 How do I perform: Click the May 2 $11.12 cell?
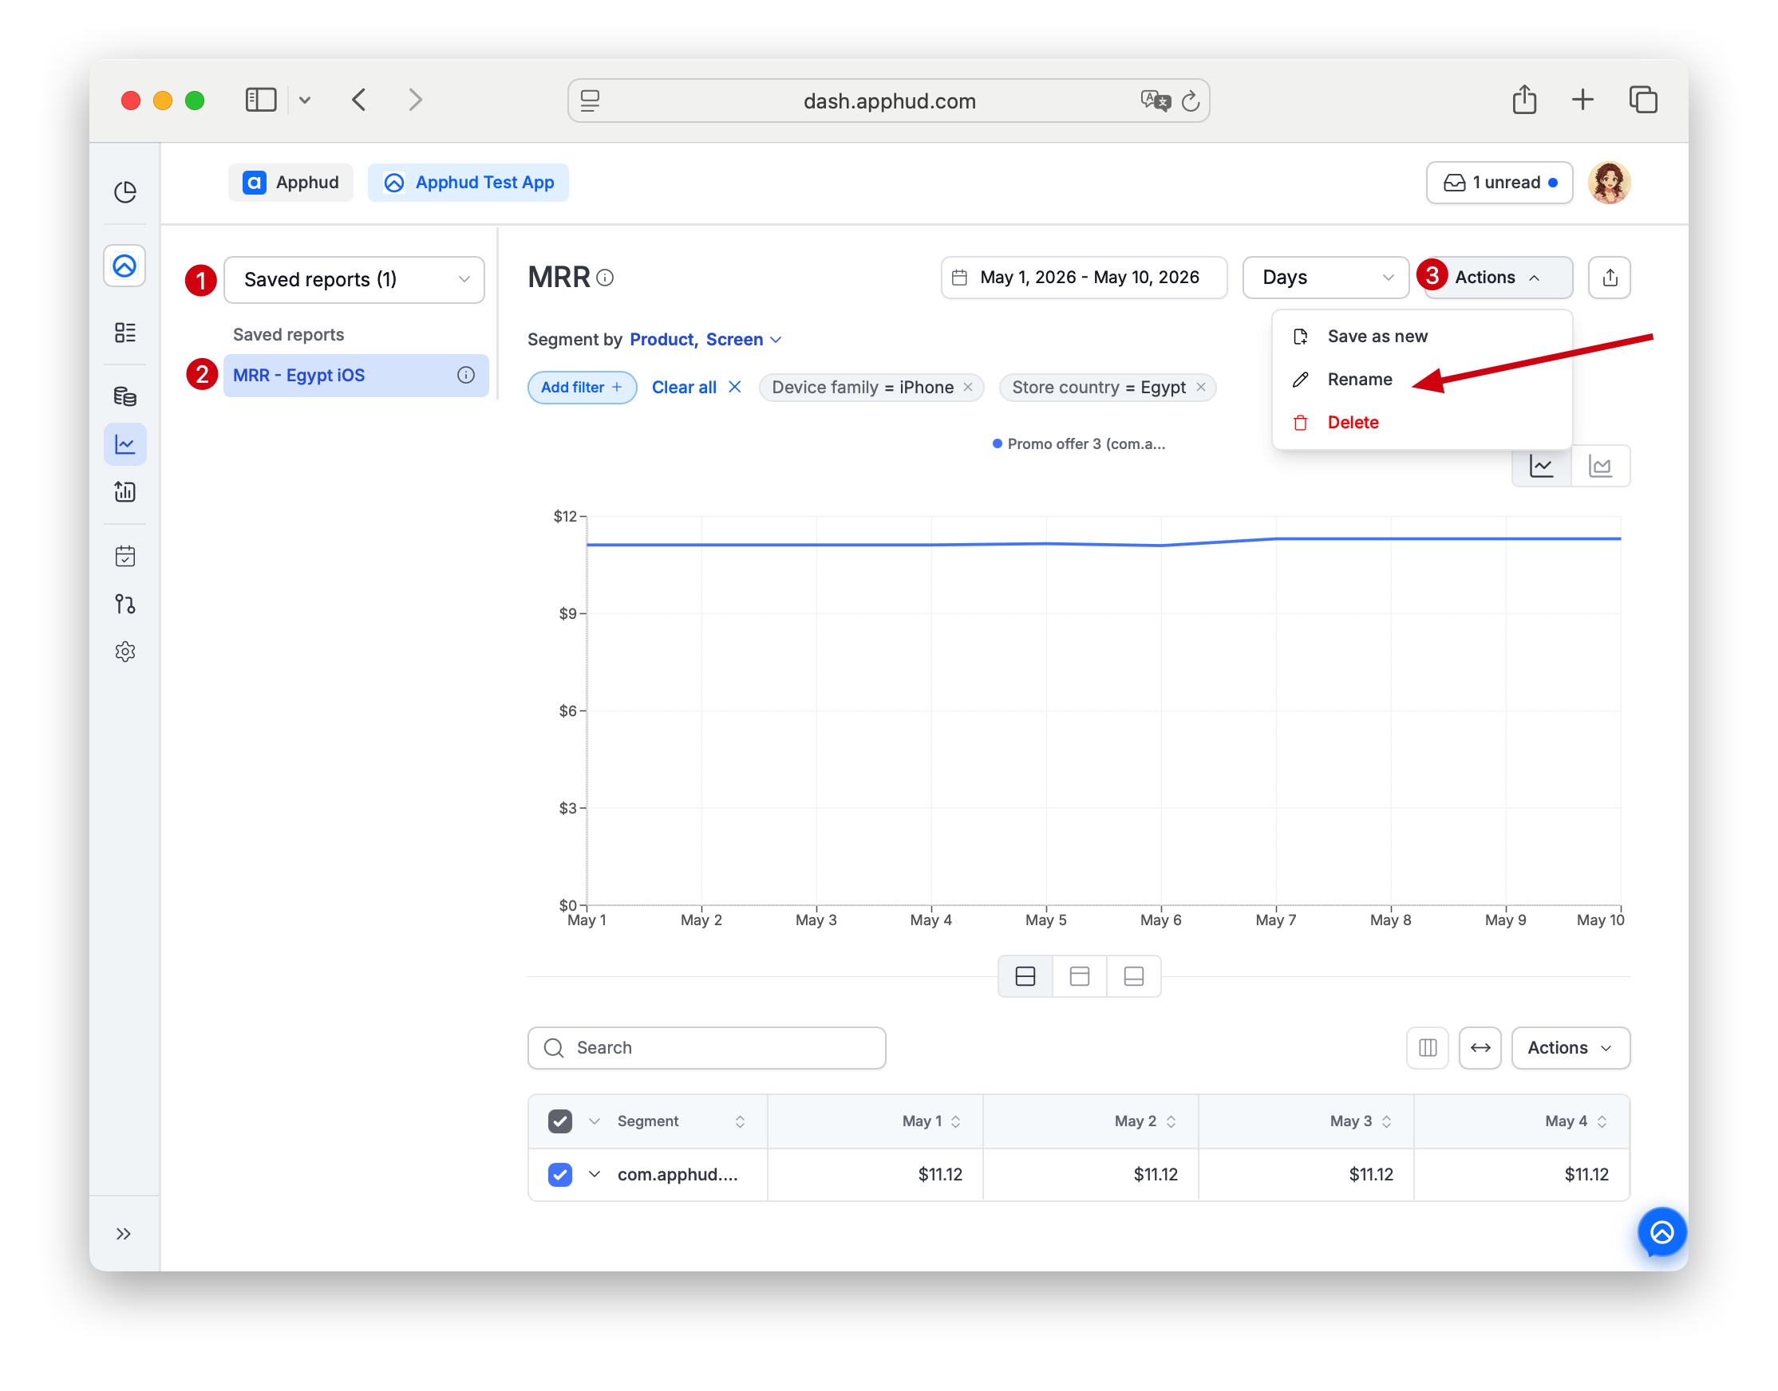coord(1091,1174)
